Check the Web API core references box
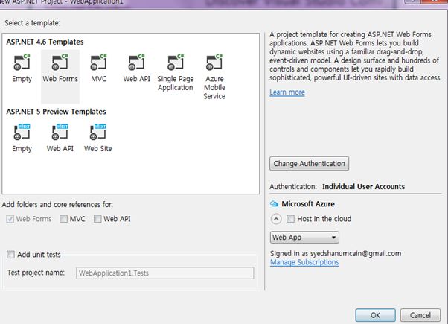 tap(97, 219)
